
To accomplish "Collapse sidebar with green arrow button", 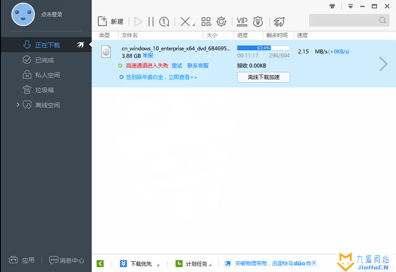I will [x=100, y=264].
